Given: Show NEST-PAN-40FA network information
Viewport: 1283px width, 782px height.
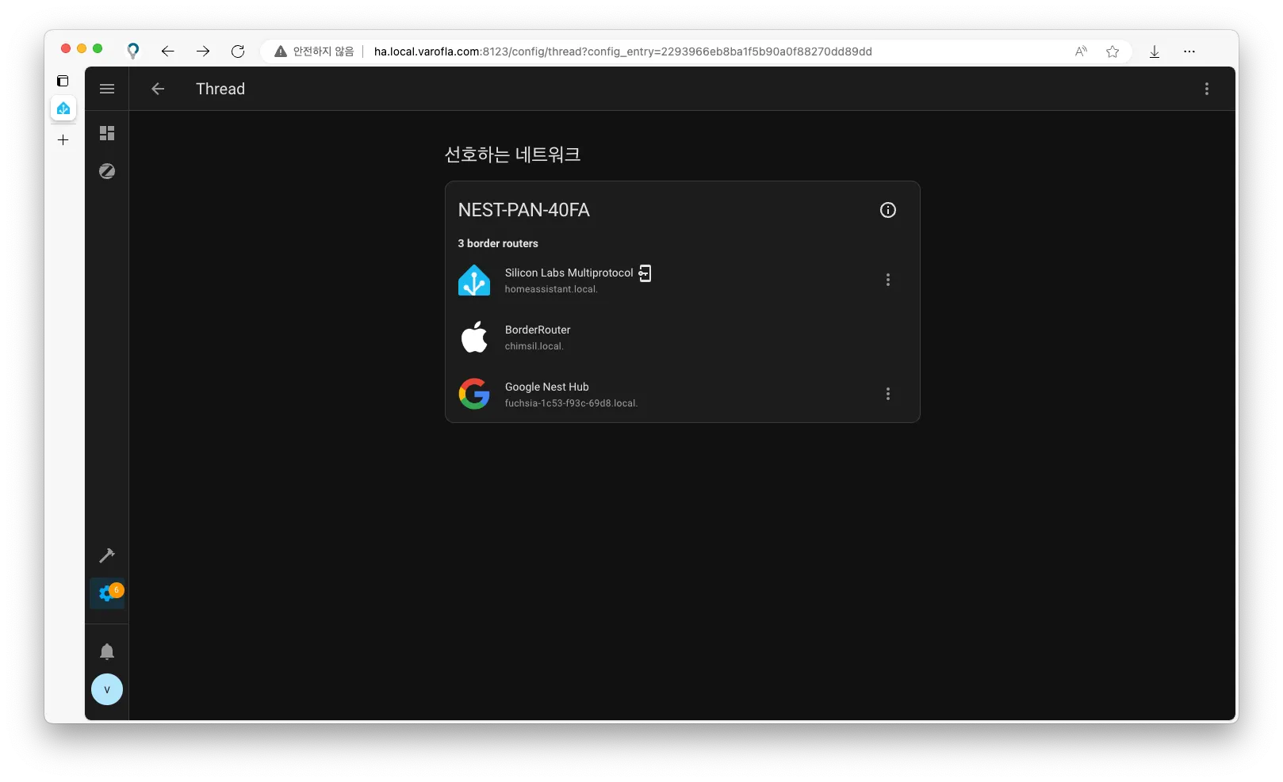Looking at the screenshot, I should click(888, 210).
